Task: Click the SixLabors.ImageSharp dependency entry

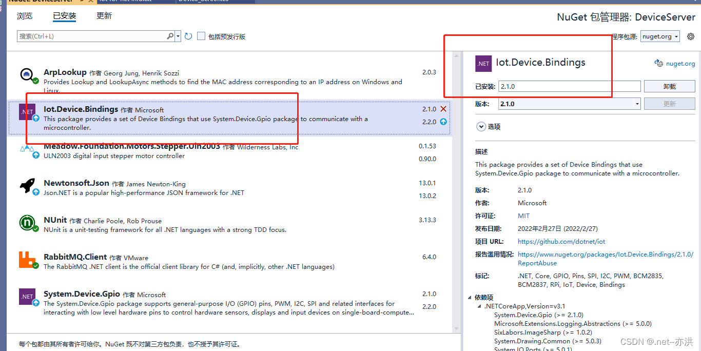Action: pyautogui.click(x=543, y=333)
